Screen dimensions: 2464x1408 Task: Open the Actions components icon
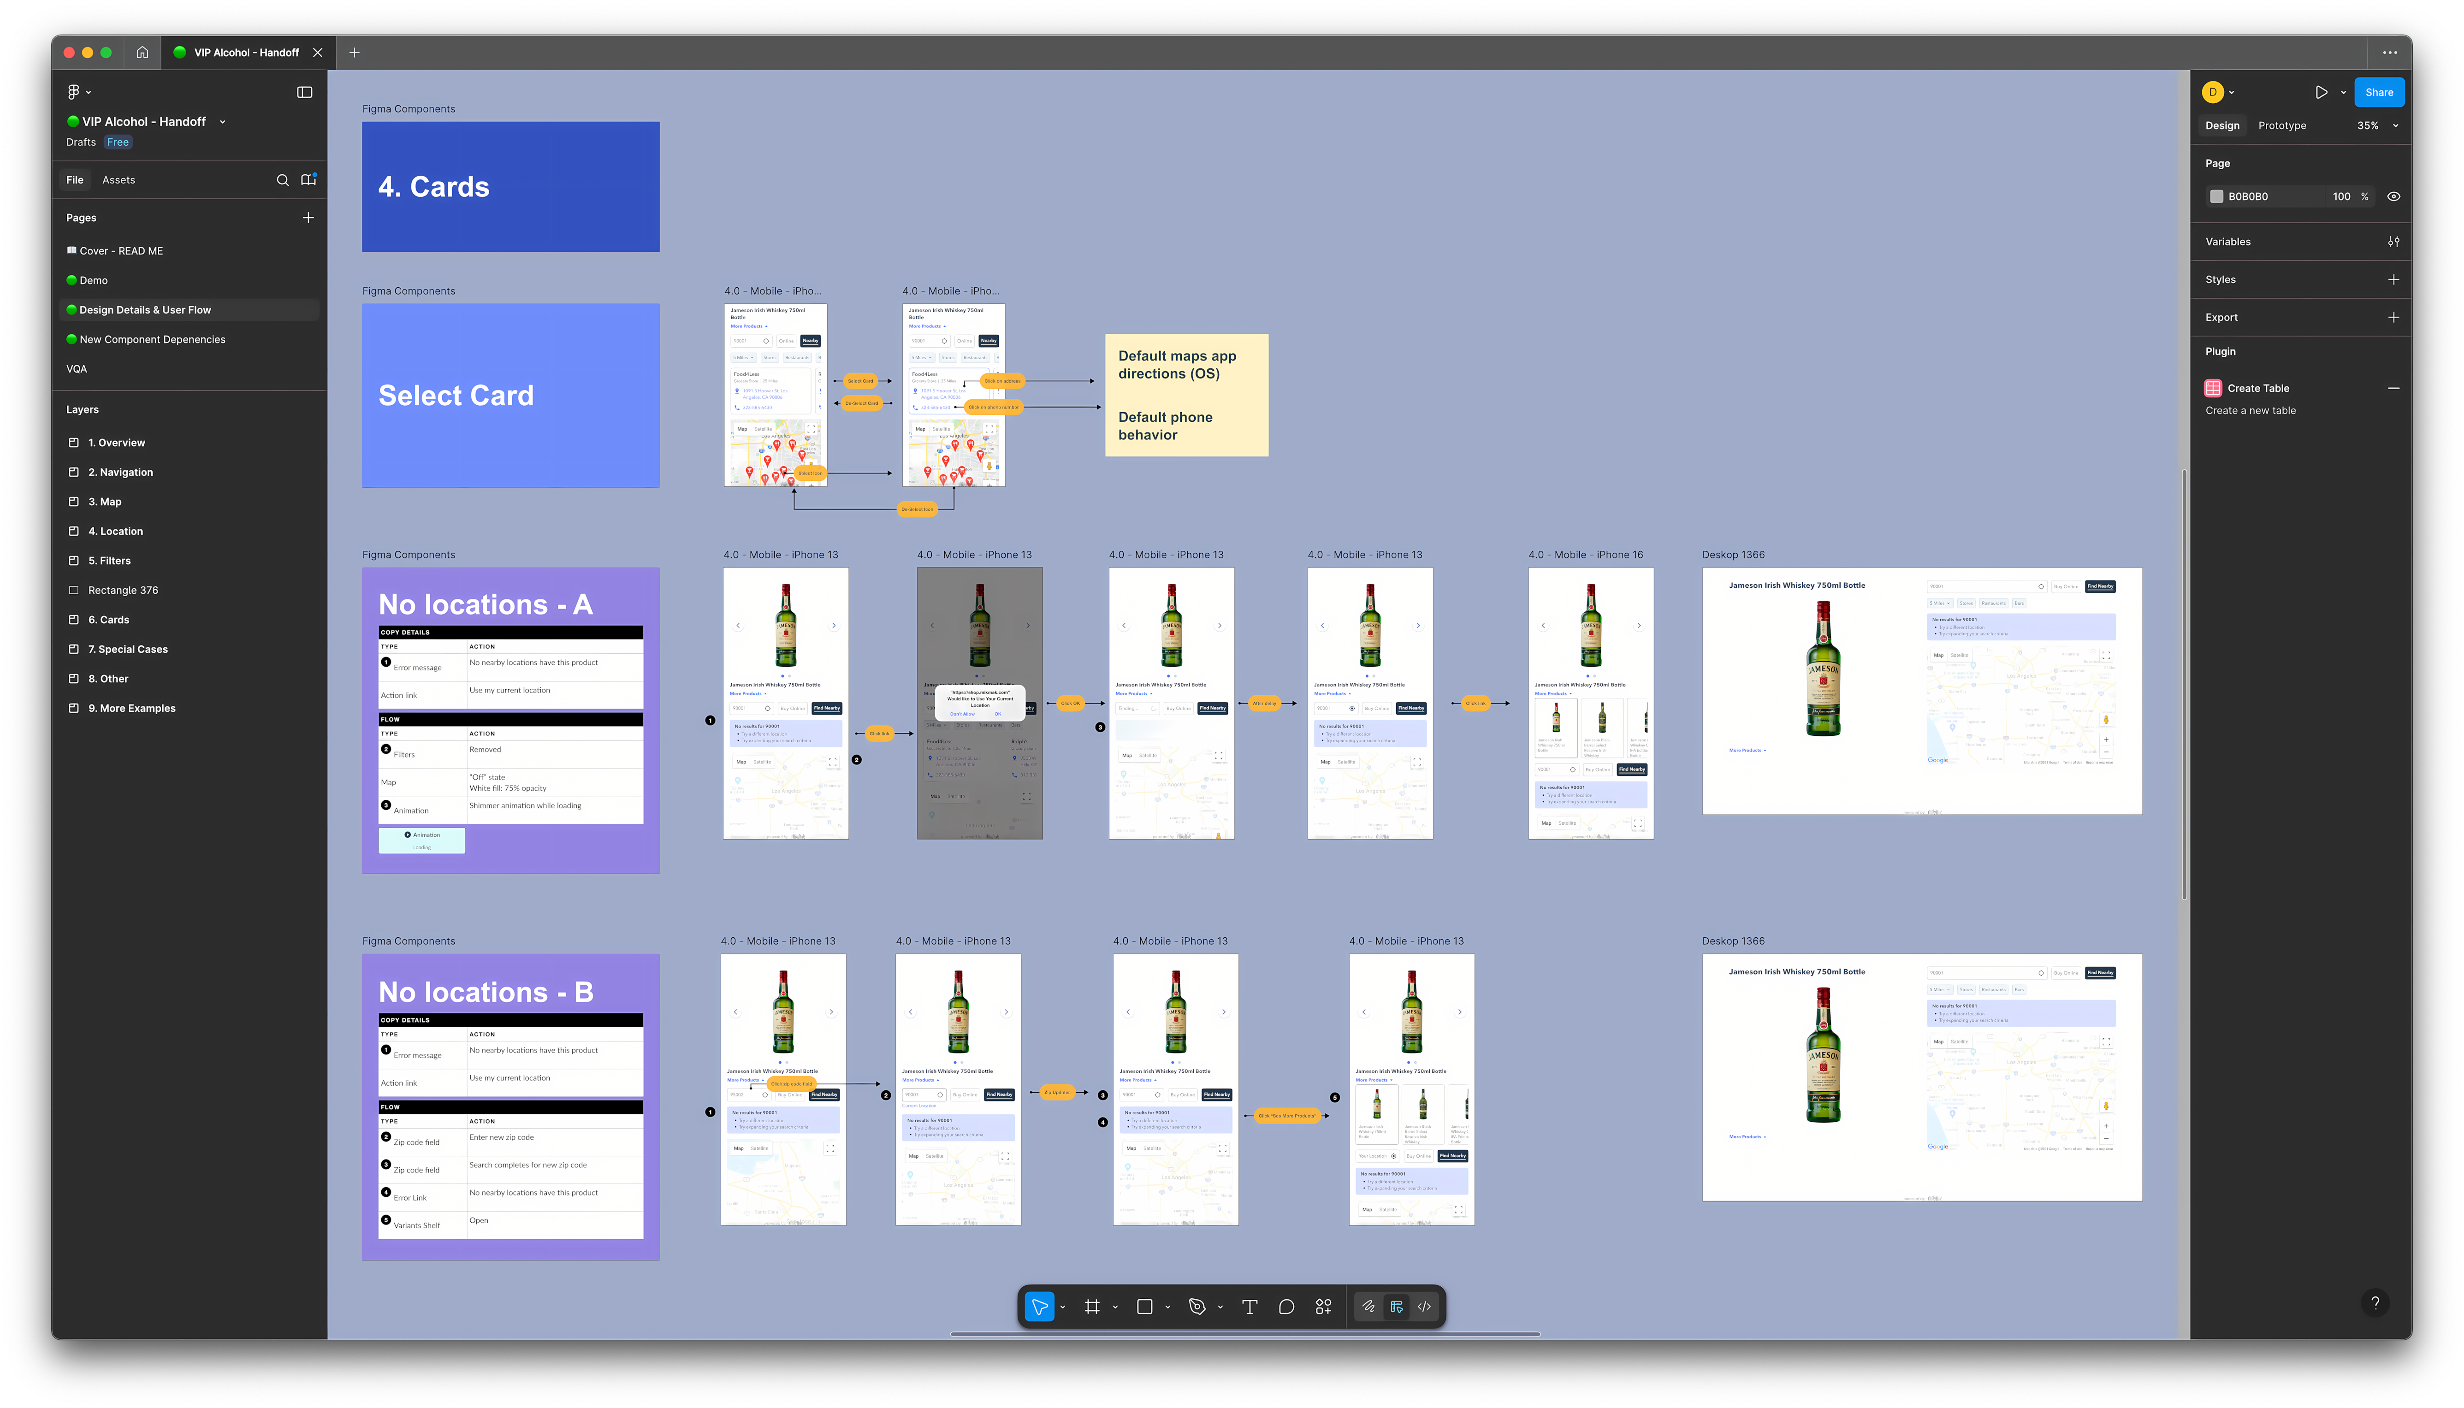[x=1324, y=1307]
